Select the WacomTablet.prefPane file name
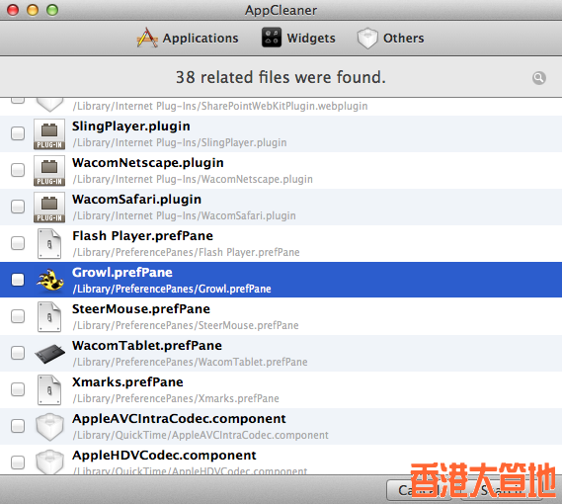 (x=147, y=346)
